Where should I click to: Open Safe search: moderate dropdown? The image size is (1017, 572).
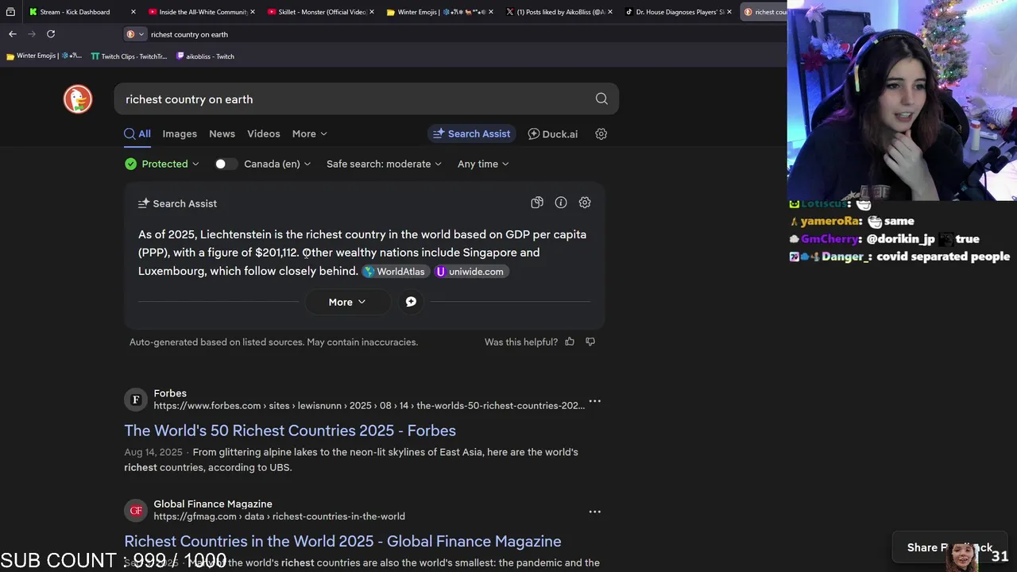click(x=384, y=164)
